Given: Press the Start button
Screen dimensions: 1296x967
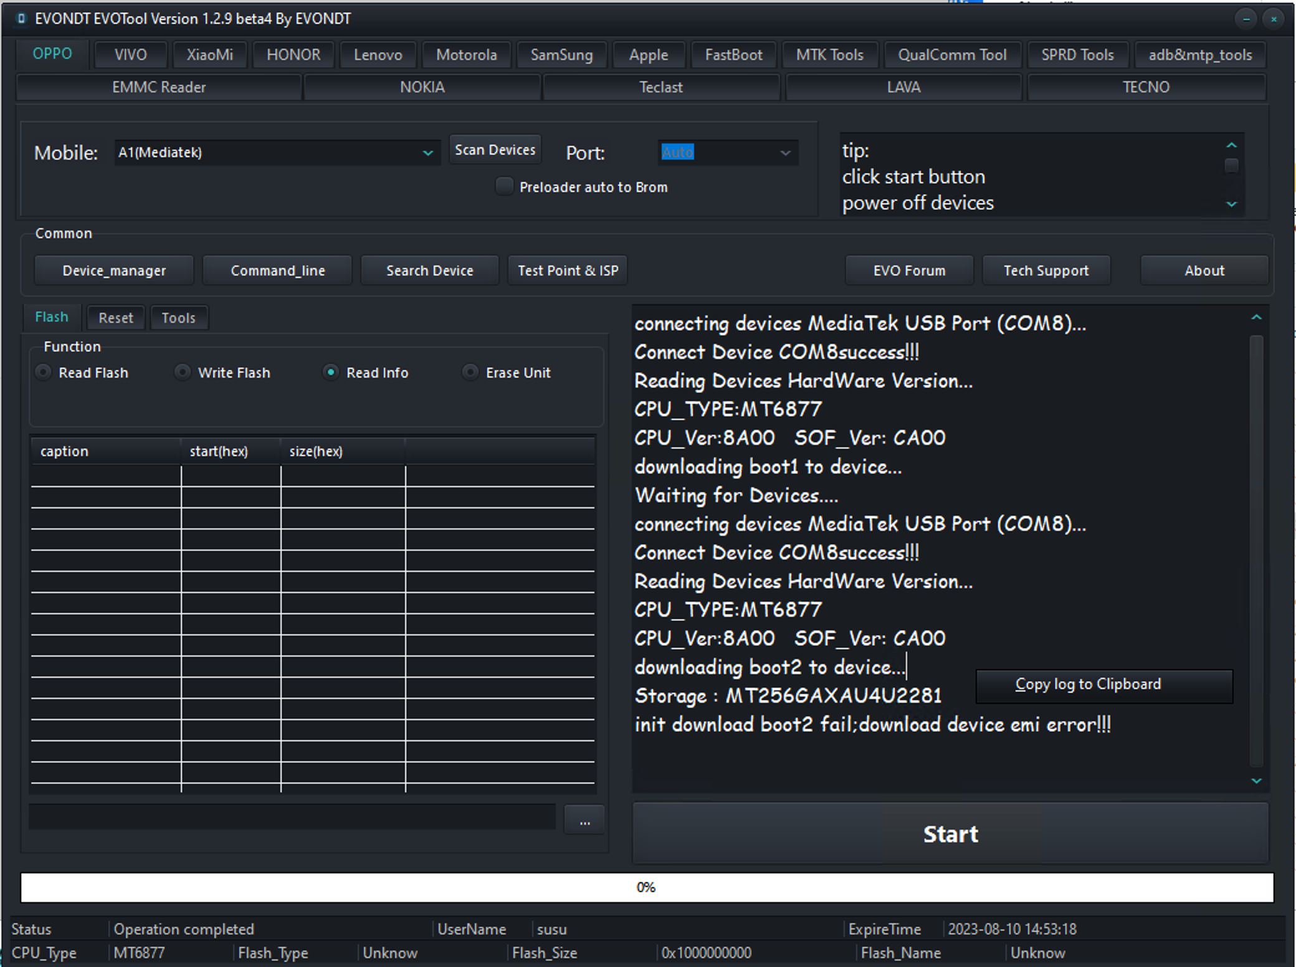Looking at the screenshot, I should (x=950, y=833).
